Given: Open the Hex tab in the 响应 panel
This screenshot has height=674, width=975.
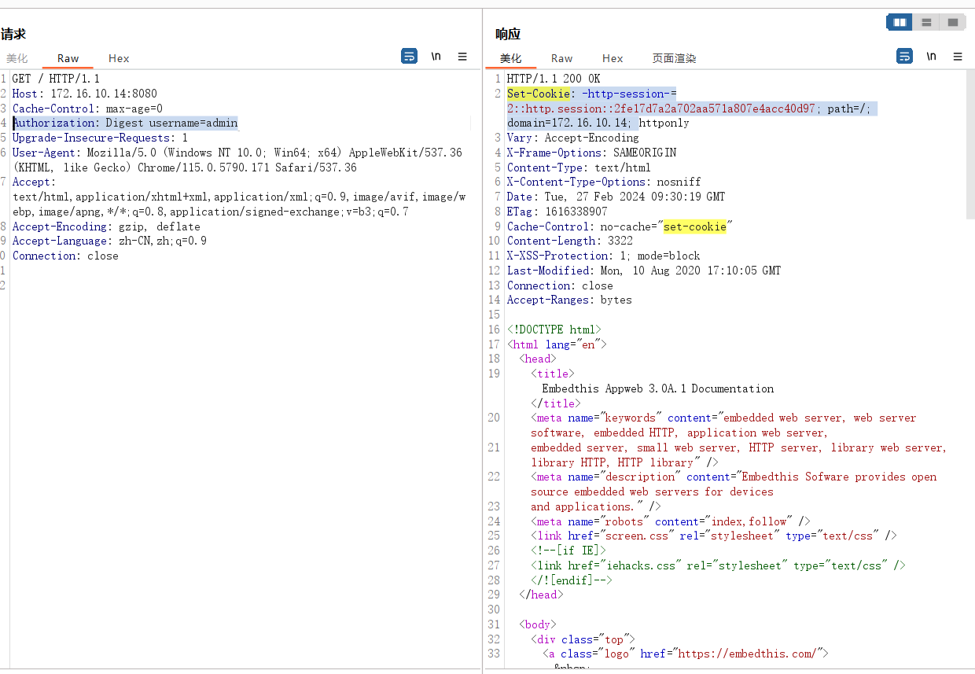Looking at the screenshot, I should 613,58.
